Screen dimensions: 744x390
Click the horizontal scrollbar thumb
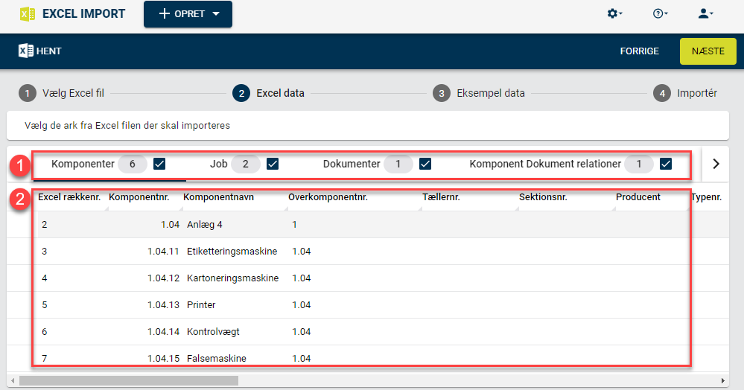click(x=129, y=380)
